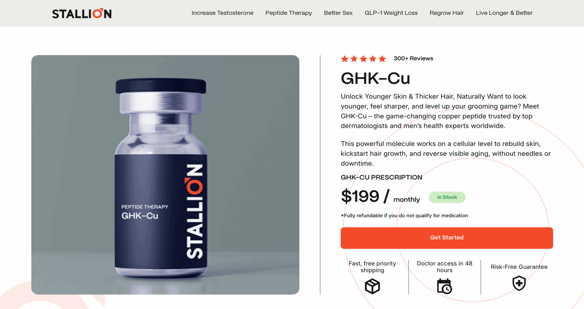Click the shield Risk-Free Guarantee icon
The height and width of the screenshot is (309, 584).
pyautogui.click(x=519, y=283)
